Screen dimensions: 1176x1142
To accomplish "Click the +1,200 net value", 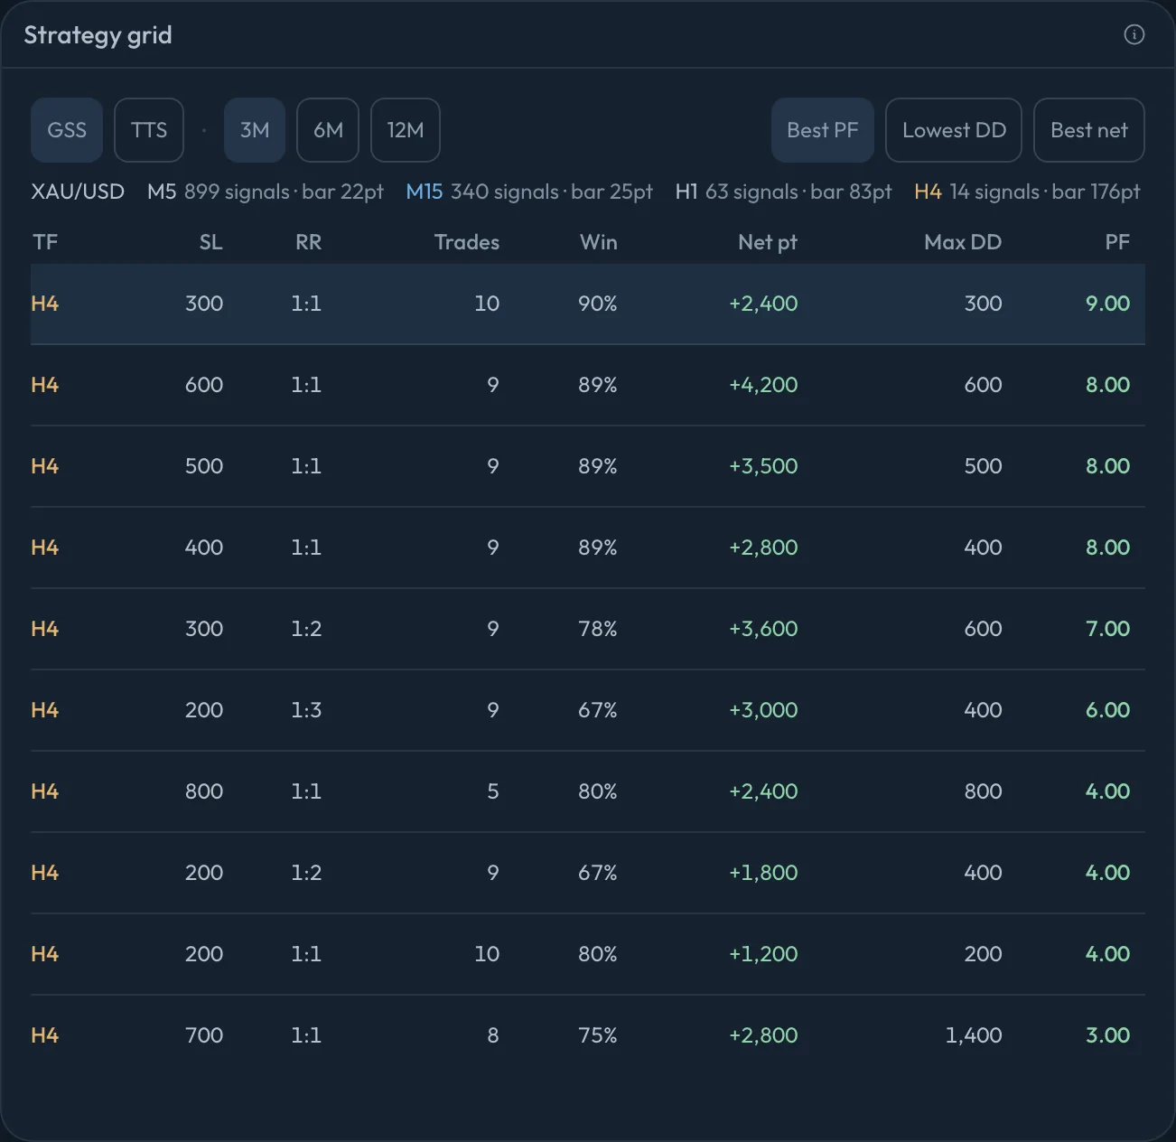I will pos(763,954).
